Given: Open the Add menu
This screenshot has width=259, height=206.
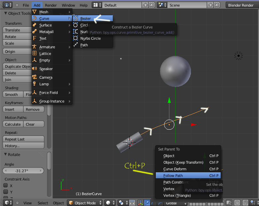Looking at the screenshot, I should coord(37,5).
